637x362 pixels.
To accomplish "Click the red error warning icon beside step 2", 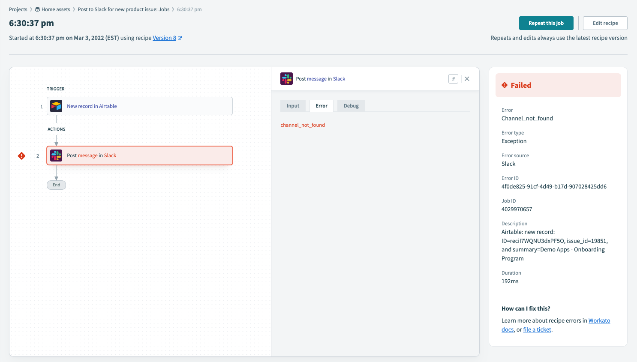I will (21, 156).
